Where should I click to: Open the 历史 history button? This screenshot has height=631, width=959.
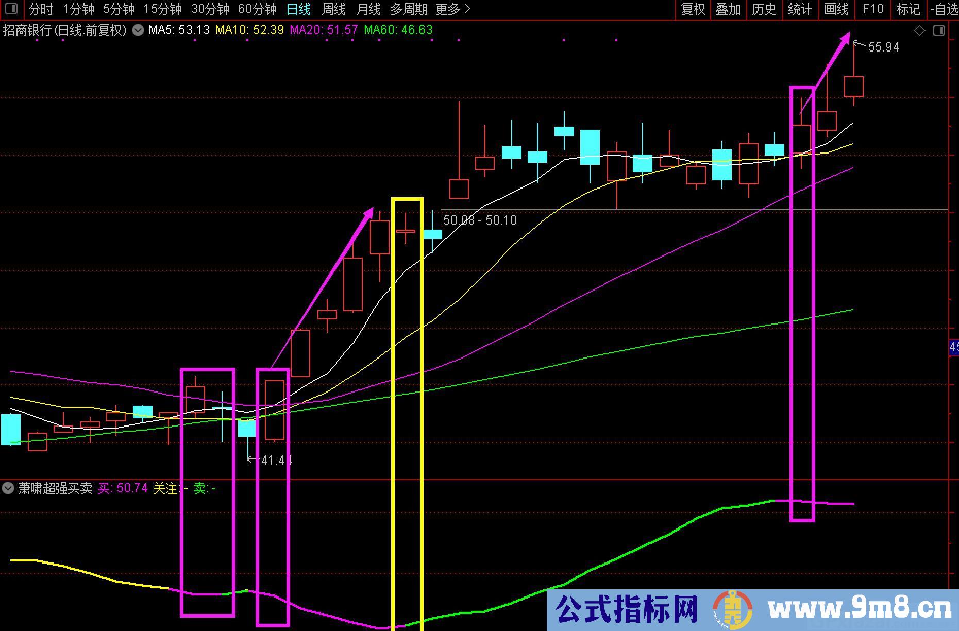(764, 9)
